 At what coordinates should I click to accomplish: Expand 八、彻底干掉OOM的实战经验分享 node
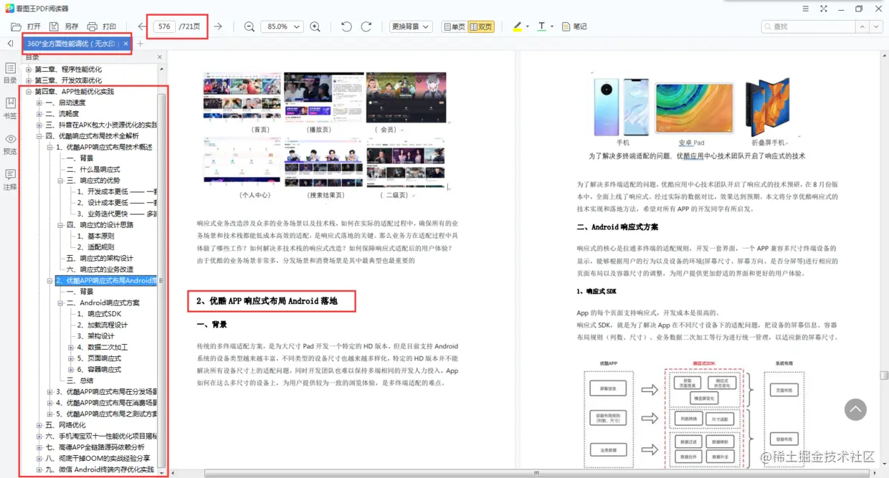(x=39, y=459)
